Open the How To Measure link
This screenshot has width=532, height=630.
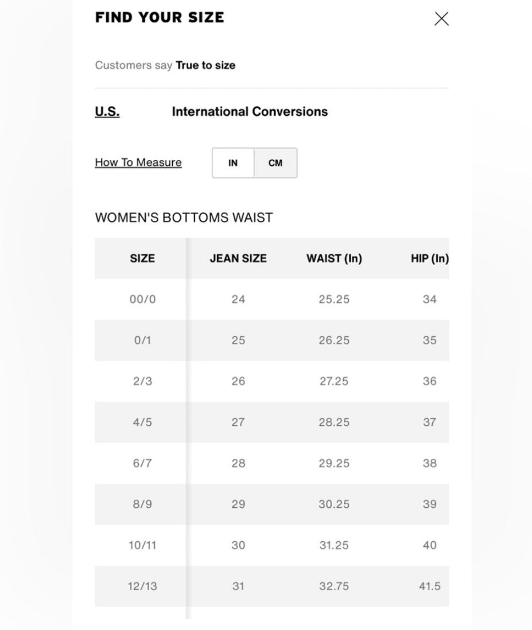138,162
